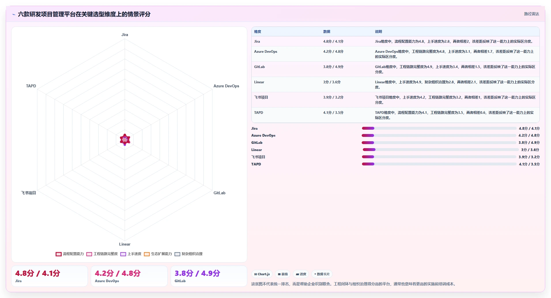Click the Chart.js tag chip
The image size is (551, 298).
click(262, 274)
